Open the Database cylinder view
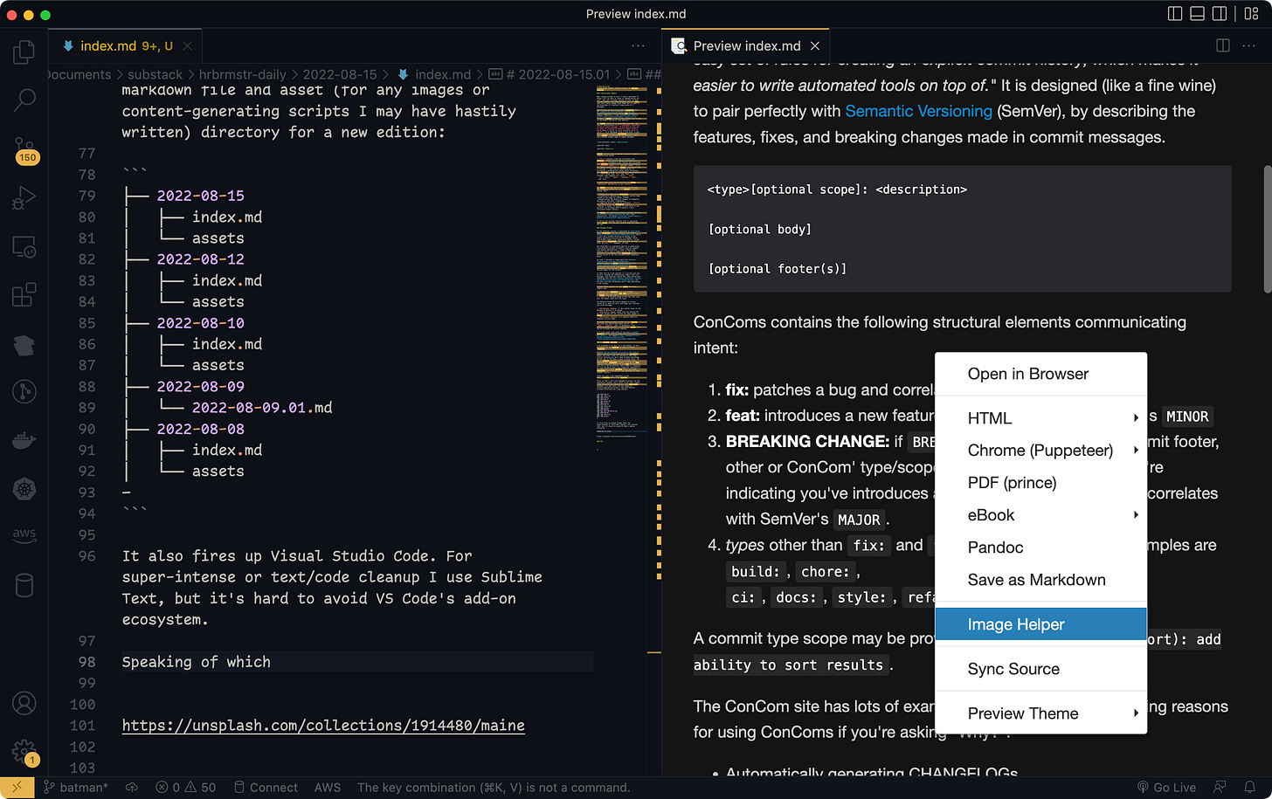Screen dimensions: 1272x799 coord(24,585)
